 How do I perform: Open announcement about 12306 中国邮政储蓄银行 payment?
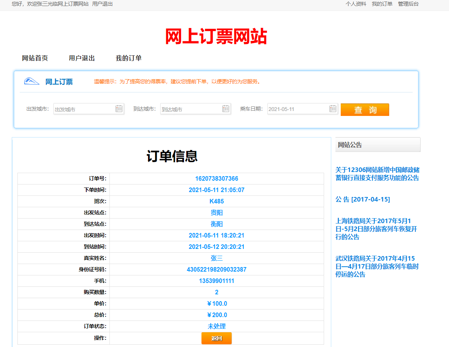tap(377, 174)
